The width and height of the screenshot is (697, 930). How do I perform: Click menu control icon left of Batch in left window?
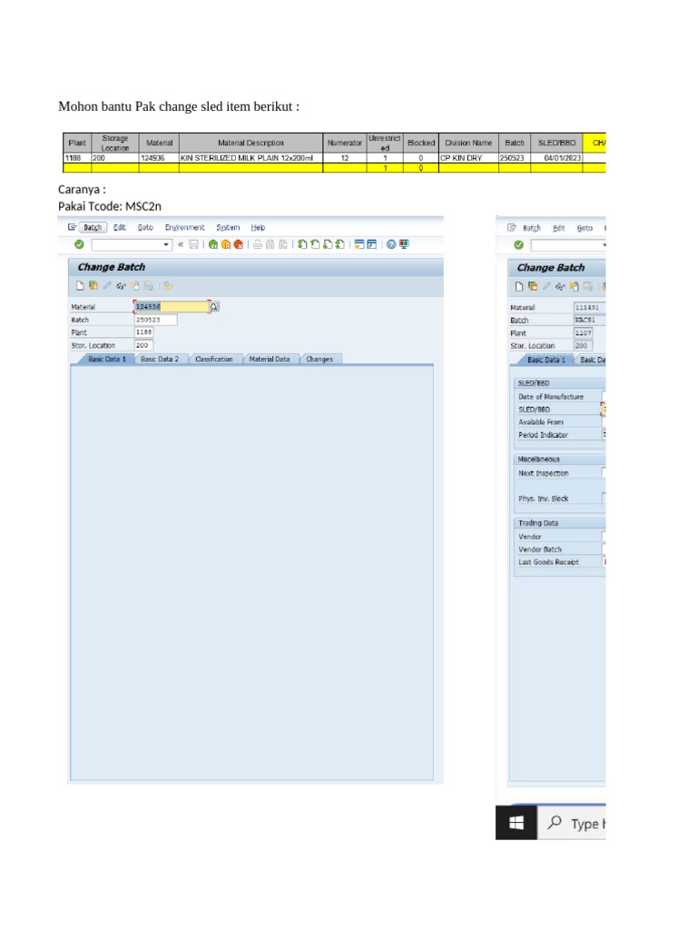pyautogui.click(x=72, y=227)
